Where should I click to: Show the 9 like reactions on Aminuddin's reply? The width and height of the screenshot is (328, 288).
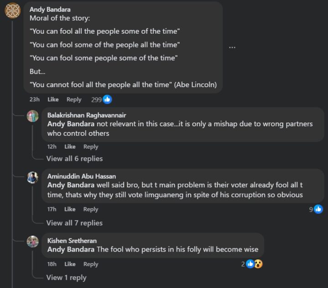coord(316,209)
